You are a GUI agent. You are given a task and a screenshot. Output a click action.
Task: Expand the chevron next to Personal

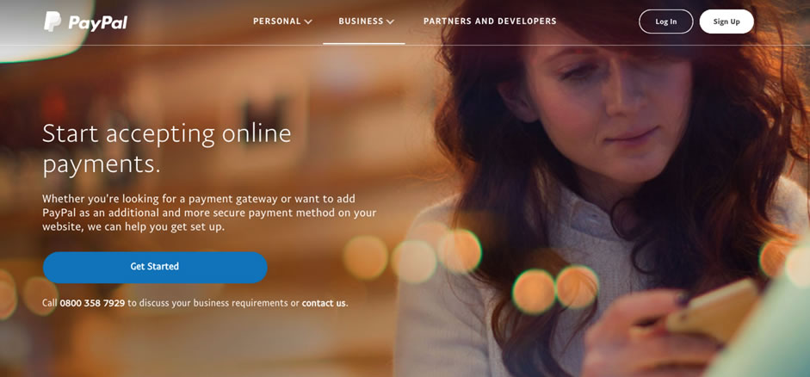308,22
